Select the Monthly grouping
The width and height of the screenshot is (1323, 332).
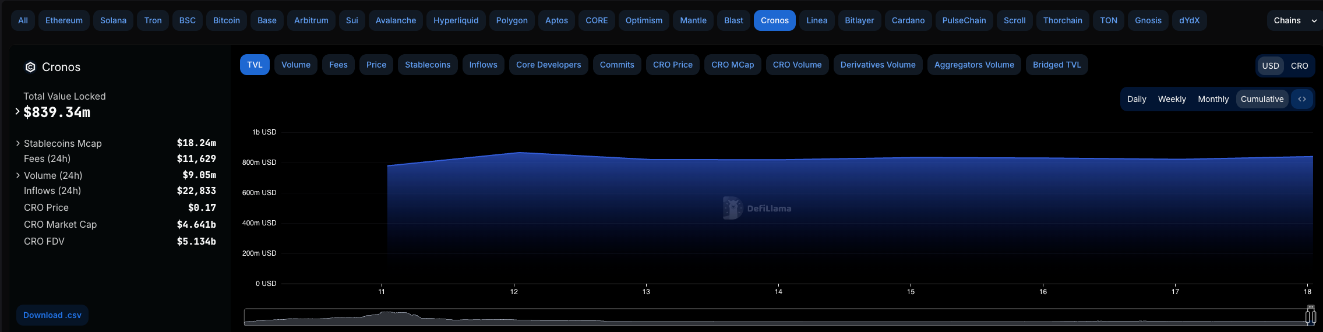(1213, 99)
